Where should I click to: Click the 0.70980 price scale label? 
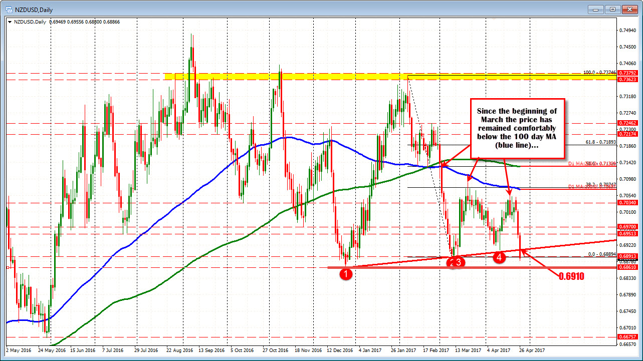(x=628, y=179)
